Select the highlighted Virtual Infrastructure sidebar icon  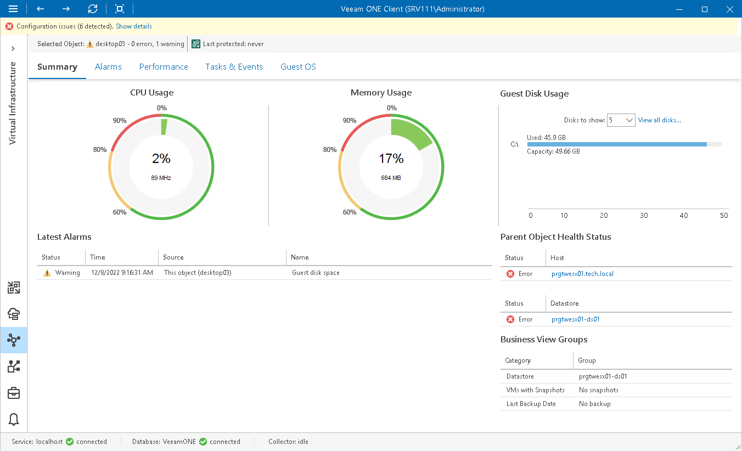[13, 340]
